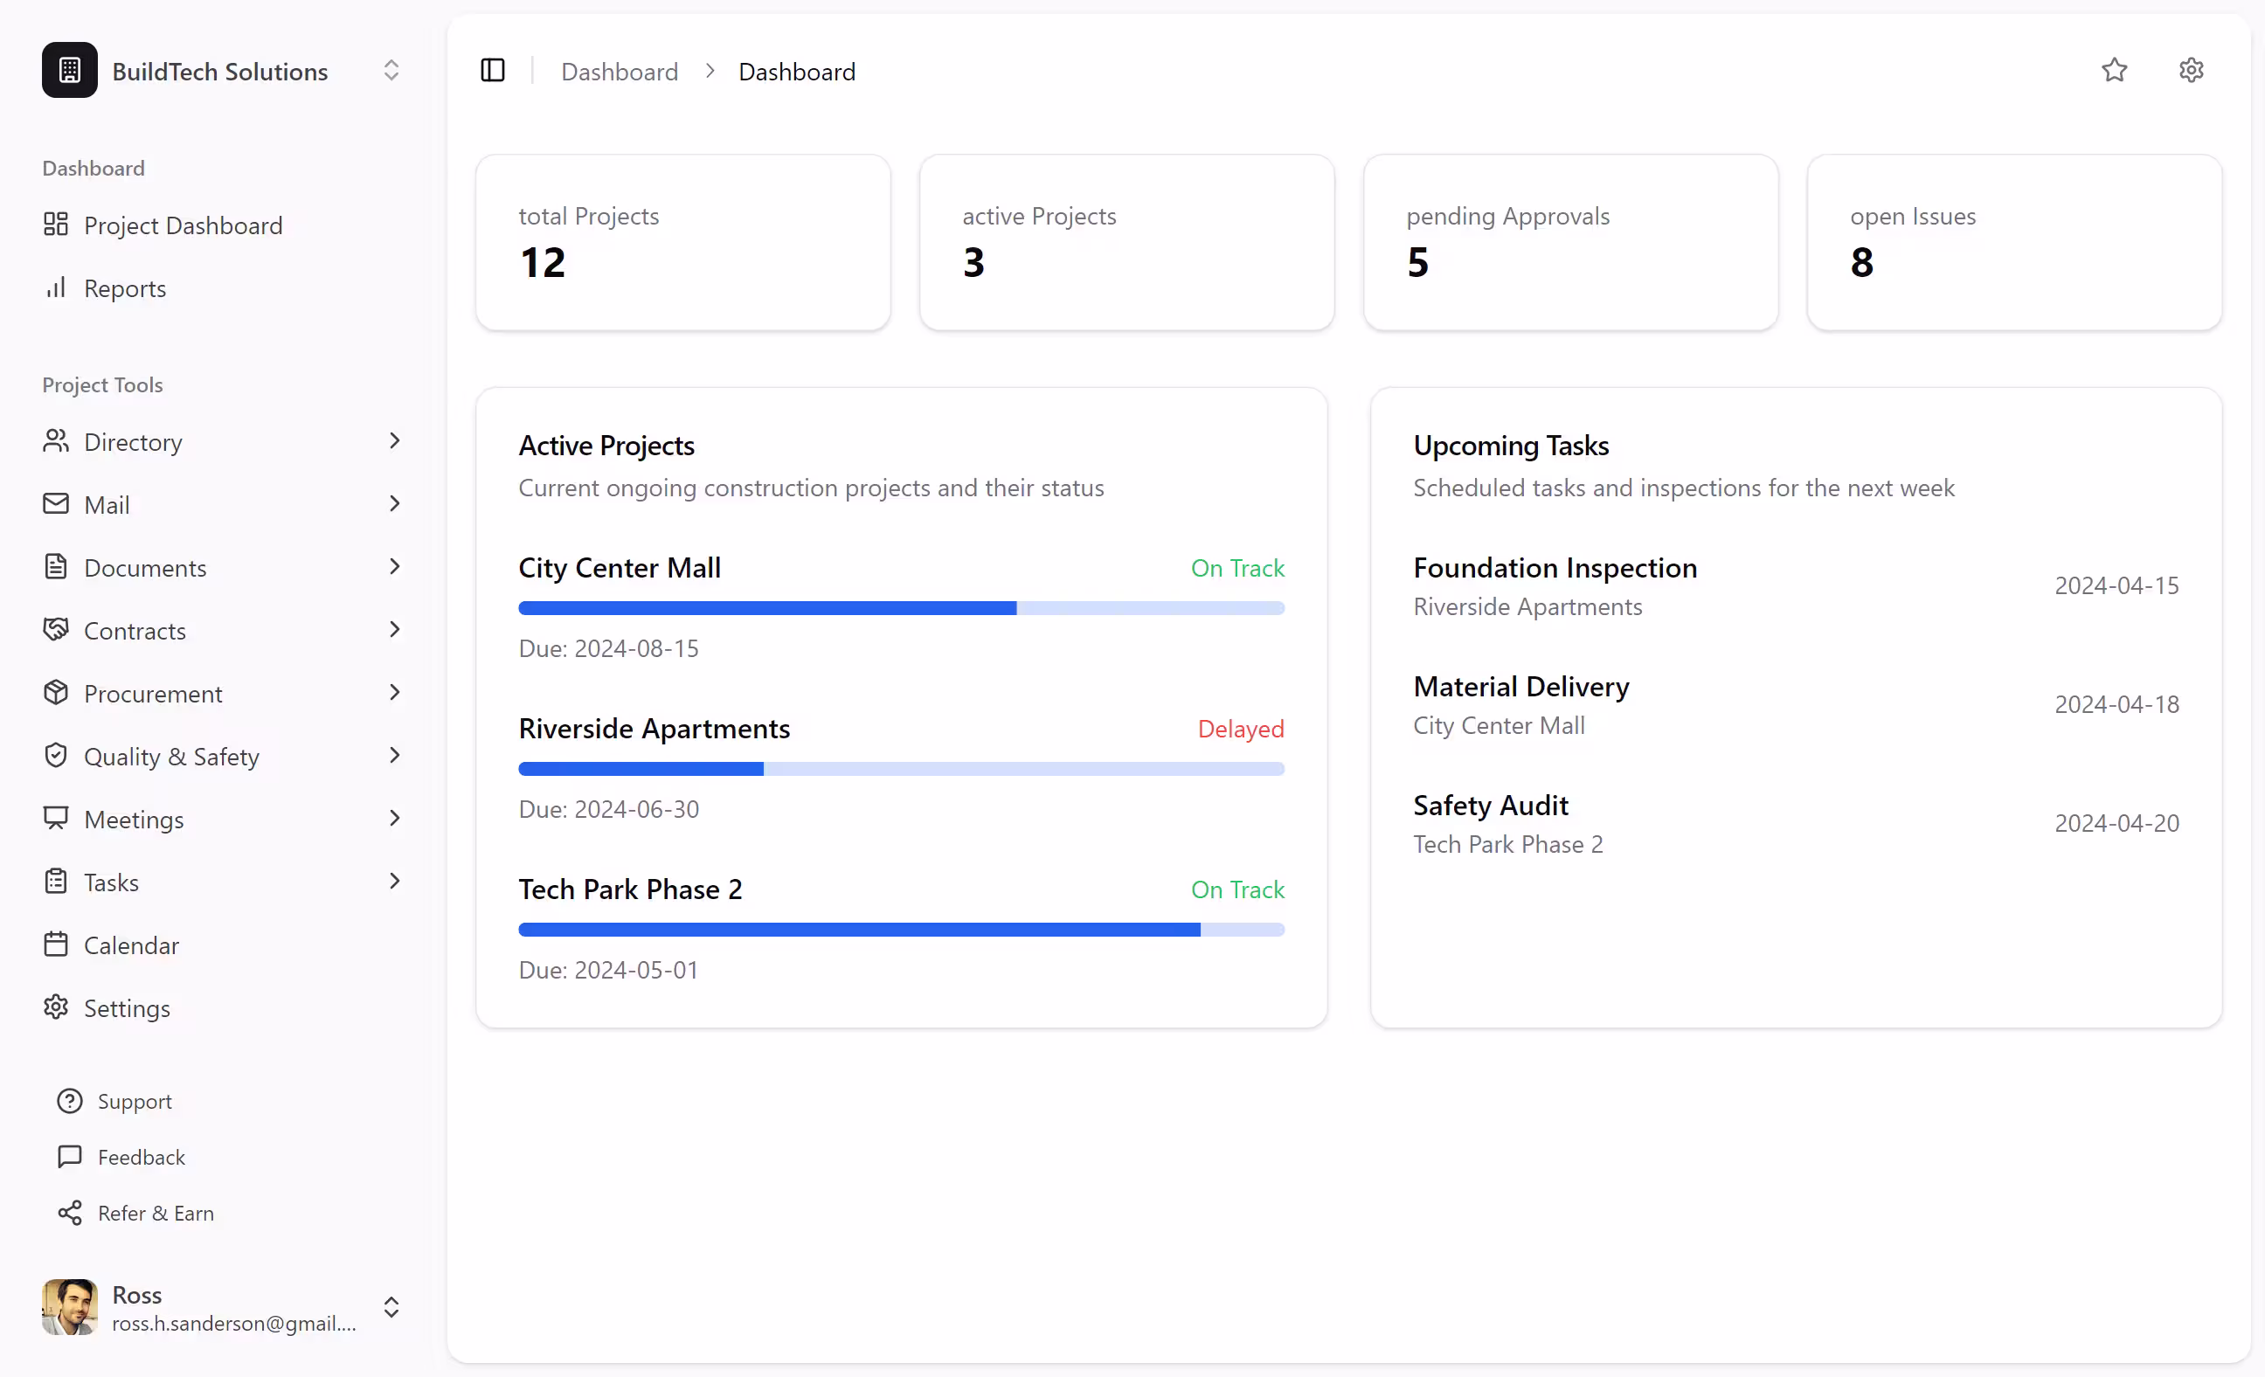Open Support help circle icon
The image size is (2265, 1377).
(x=70, y=1101)
